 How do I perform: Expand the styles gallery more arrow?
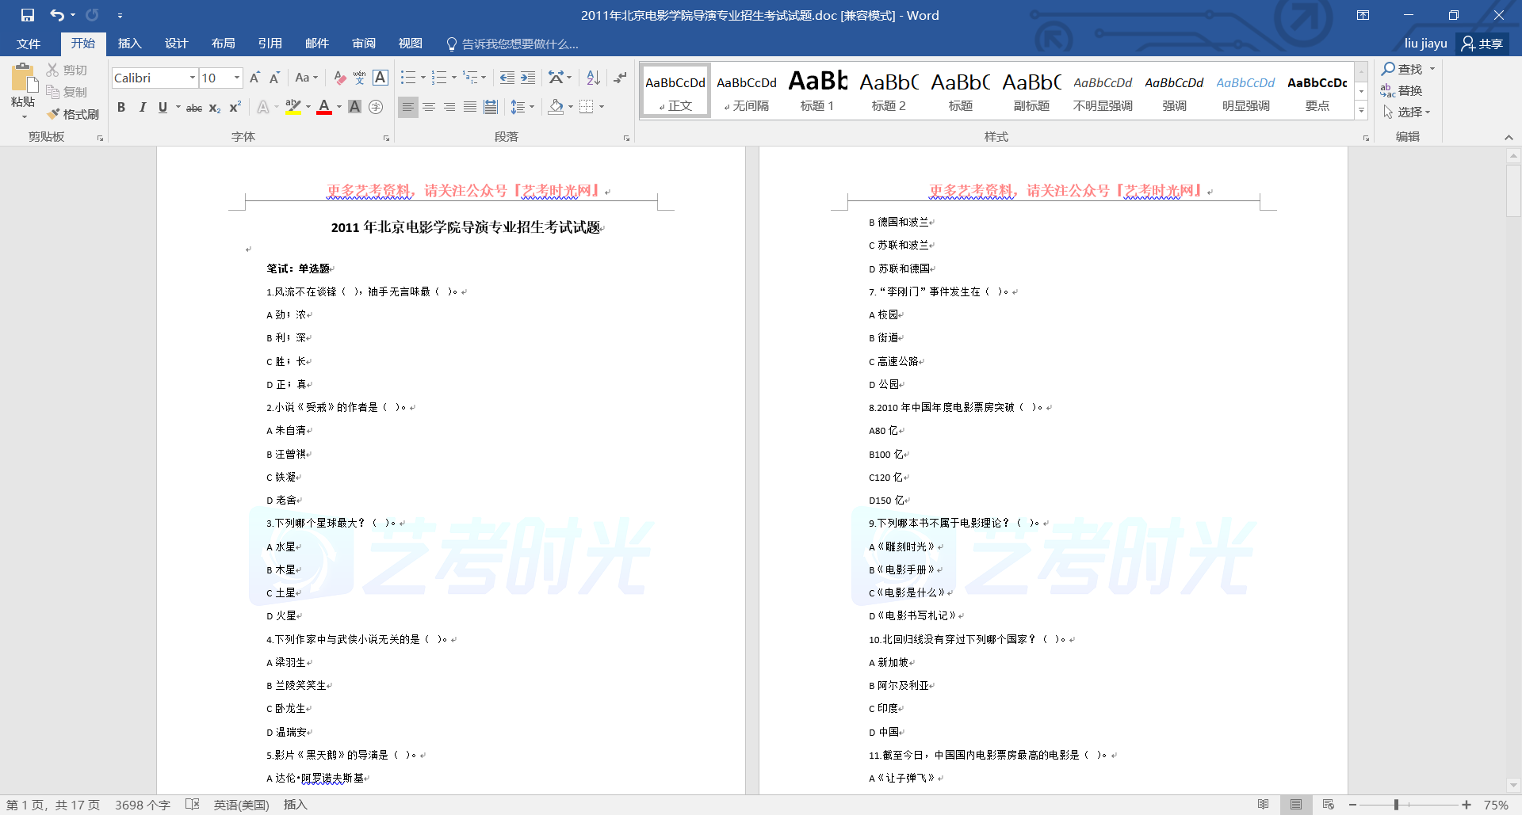(x=1361, y=111)
